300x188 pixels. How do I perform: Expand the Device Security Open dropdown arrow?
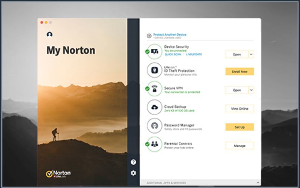pyautogui.click(x=251, y=55)
